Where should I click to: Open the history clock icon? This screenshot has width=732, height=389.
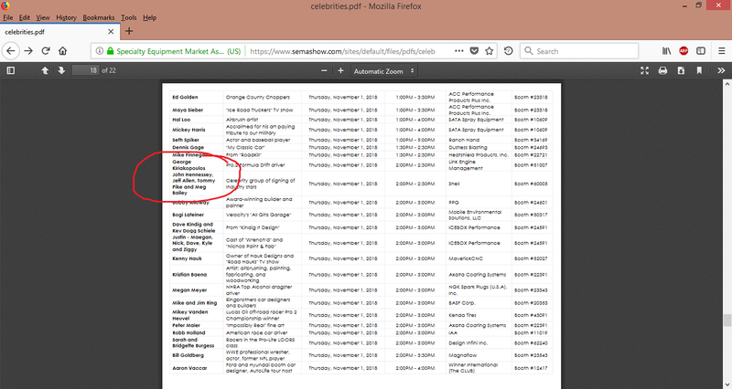(x=509, y=51)
